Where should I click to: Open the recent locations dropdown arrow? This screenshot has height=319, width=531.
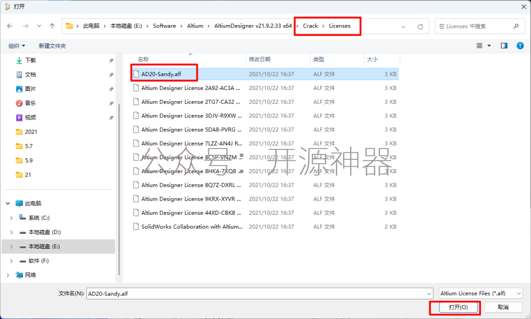39,26
